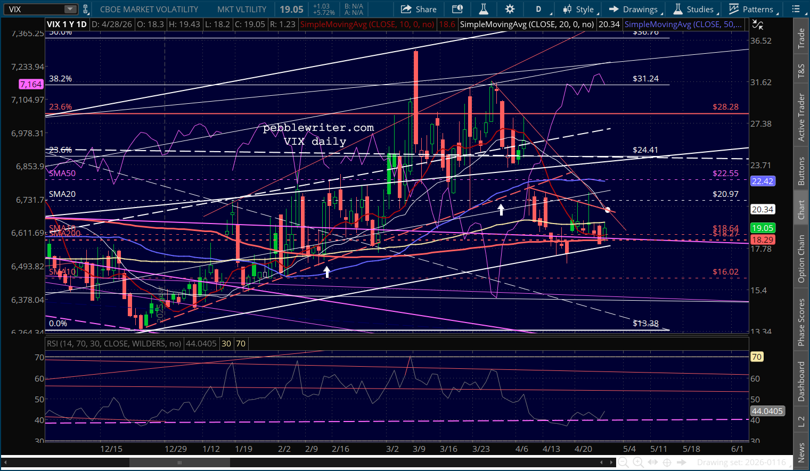Open the chart settings gear
This screenshot has height=471, width=810.
(x=510, y=9)
